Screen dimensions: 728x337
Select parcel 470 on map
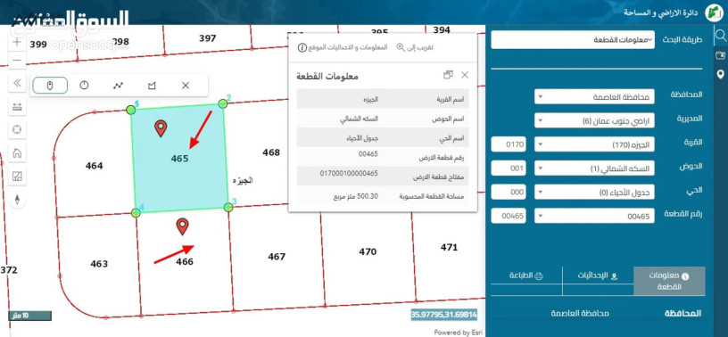[368, 252]
